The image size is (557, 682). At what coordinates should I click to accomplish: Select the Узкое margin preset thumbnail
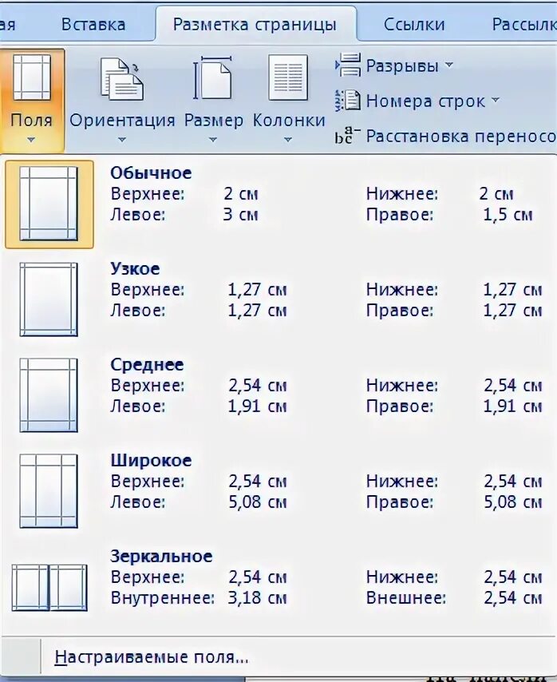[x=49, y=299]
